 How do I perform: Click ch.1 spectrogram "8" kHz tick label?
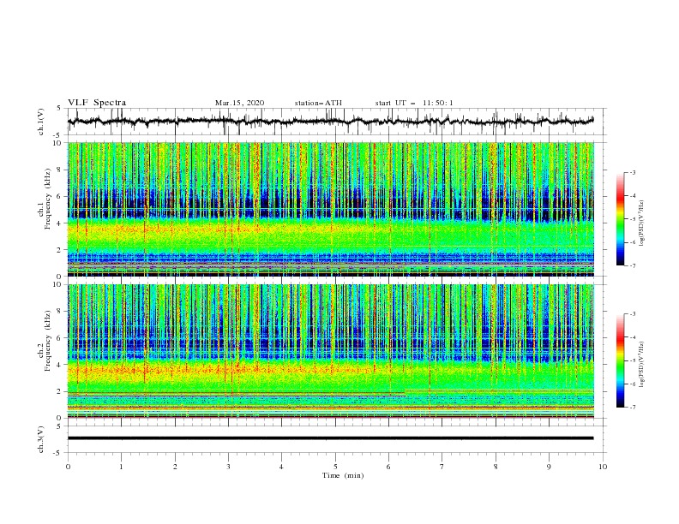[x=60, y=170]
